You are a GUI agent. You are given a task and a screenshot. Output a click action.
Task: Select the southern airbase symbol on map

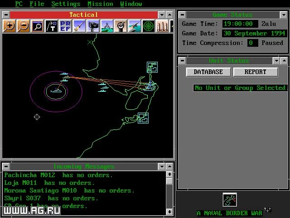tap(143, 118)
